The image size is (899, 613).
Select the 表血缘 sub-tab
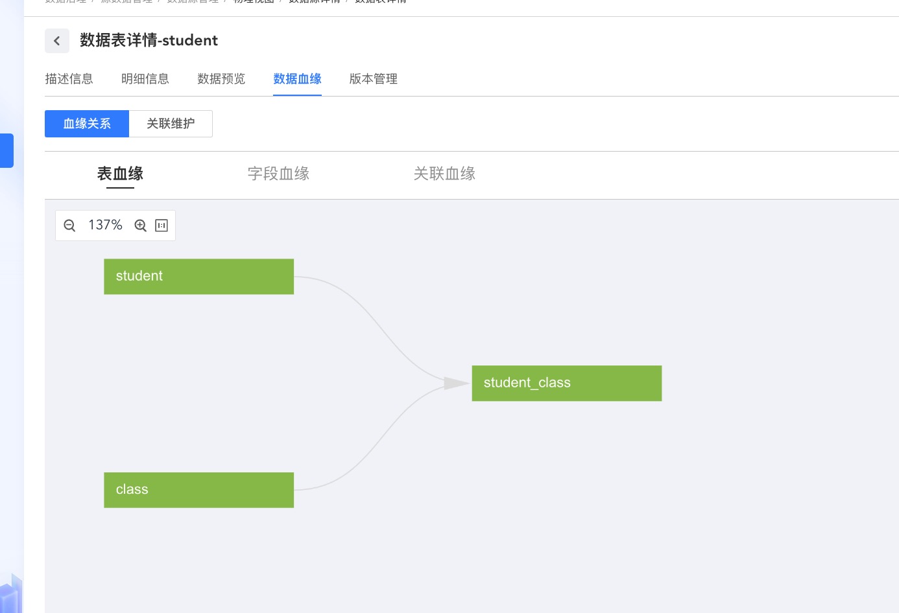pyautogui.click(x=120, y=174)
